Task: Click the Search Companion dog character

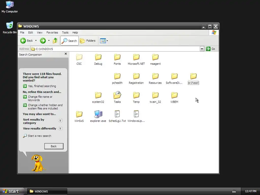Action: coord(38,163)
